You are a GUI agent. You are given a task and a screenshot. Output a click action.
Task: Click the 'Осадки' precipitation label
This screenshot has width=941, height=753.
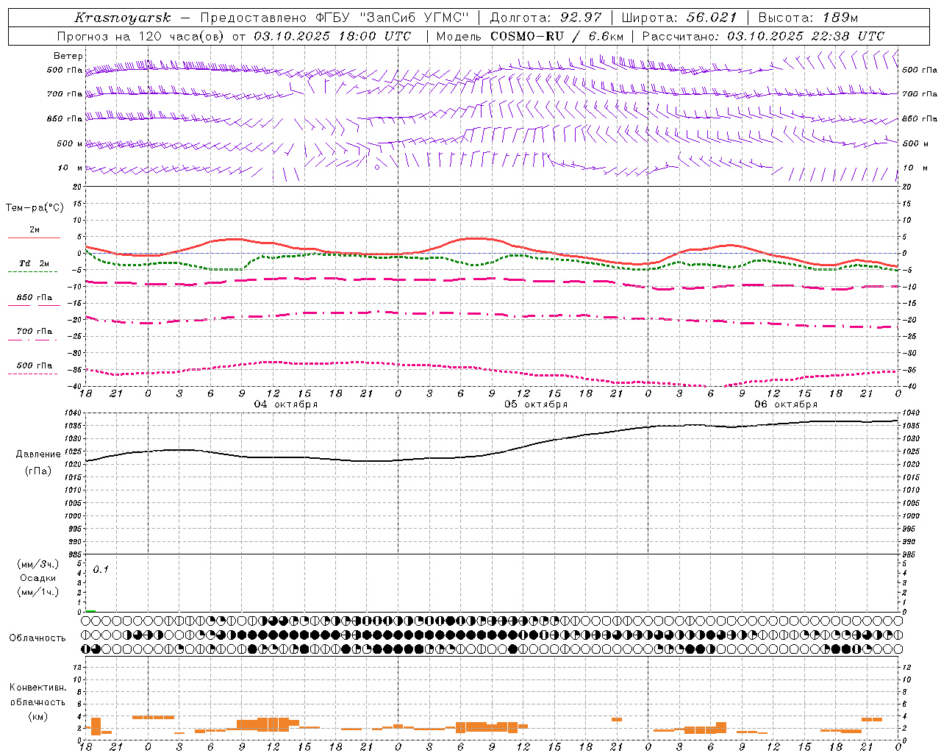point(38,578)
